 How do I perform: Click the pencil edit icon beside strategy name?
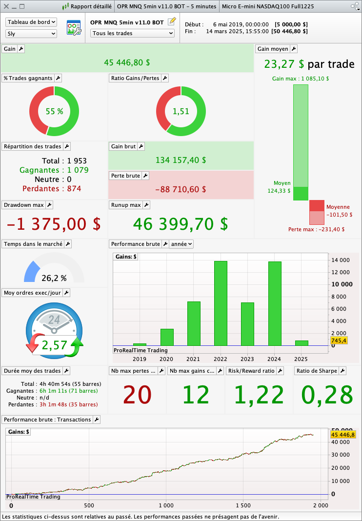point(171,22)
